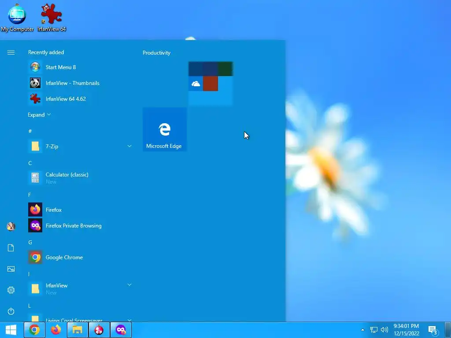Image resolution: width=451 pixels, height=338 pixels.
Task: Switch to Firefox on the taskbar
Action: point(56,330)
